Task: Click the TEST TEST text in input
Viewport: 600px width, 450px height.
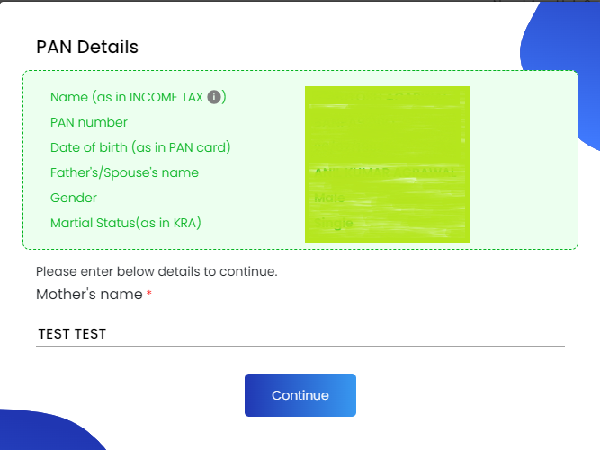Action: [72, 334]
